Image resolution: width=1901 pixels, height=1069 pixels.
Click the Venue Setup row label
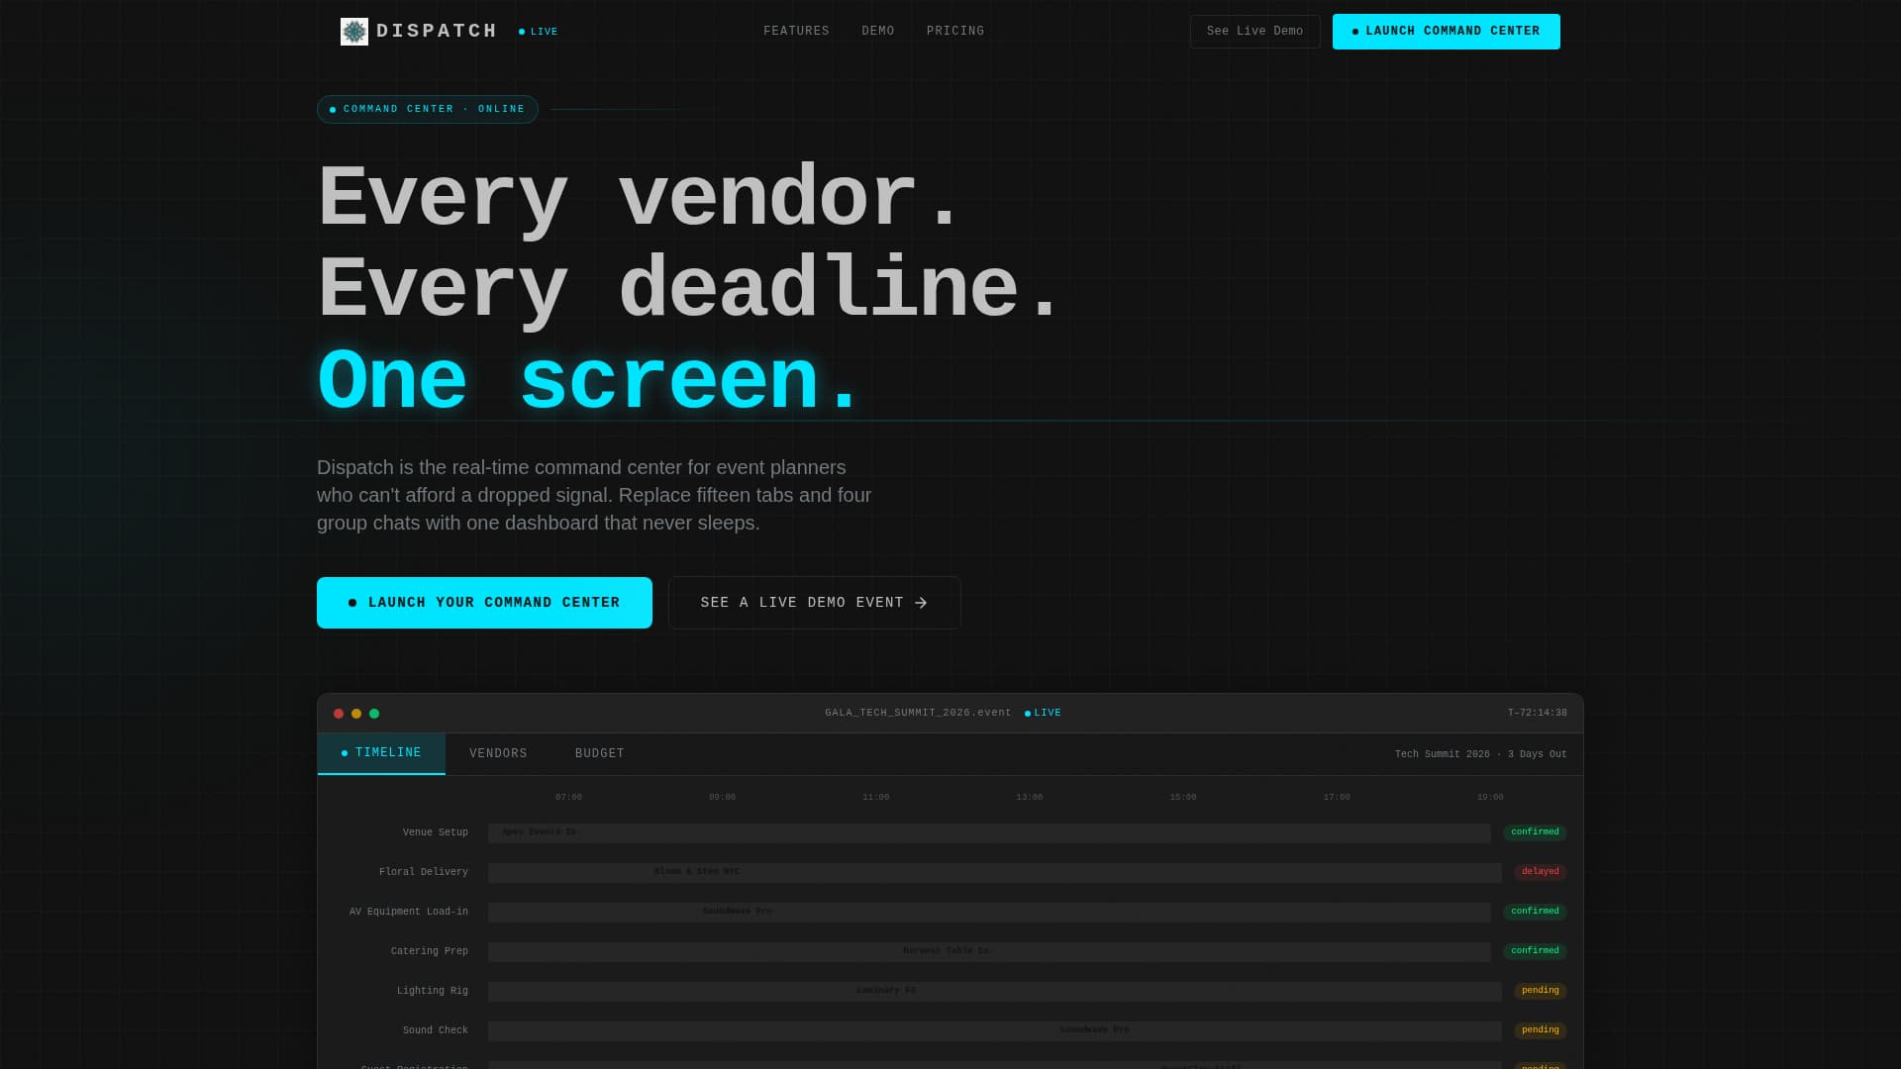(x=435, y=832)
